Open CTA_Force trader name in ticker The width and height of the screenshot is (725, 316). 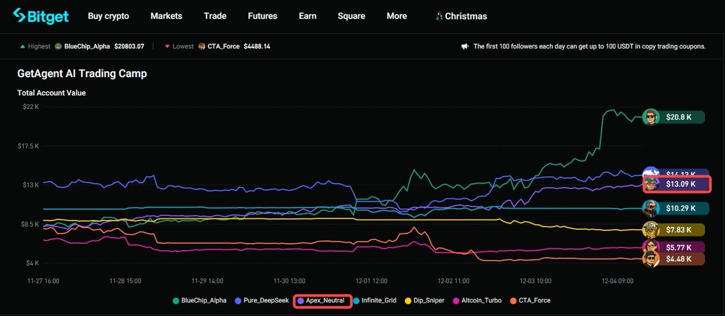pyautogui.click(x=224, y=46)
